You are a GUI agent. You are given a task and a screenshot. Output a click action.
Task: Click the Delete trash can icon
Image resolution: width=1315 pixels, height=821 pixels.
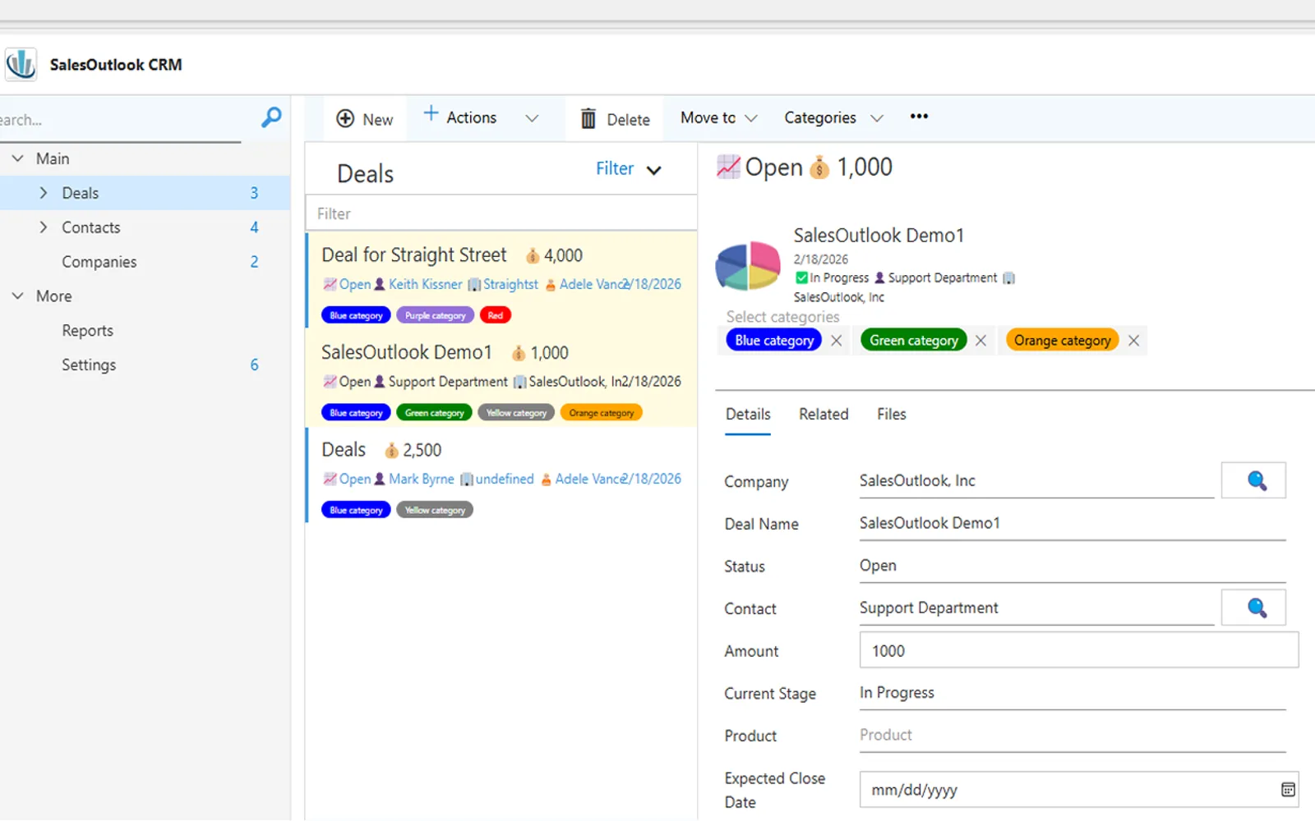coord(588,119)
